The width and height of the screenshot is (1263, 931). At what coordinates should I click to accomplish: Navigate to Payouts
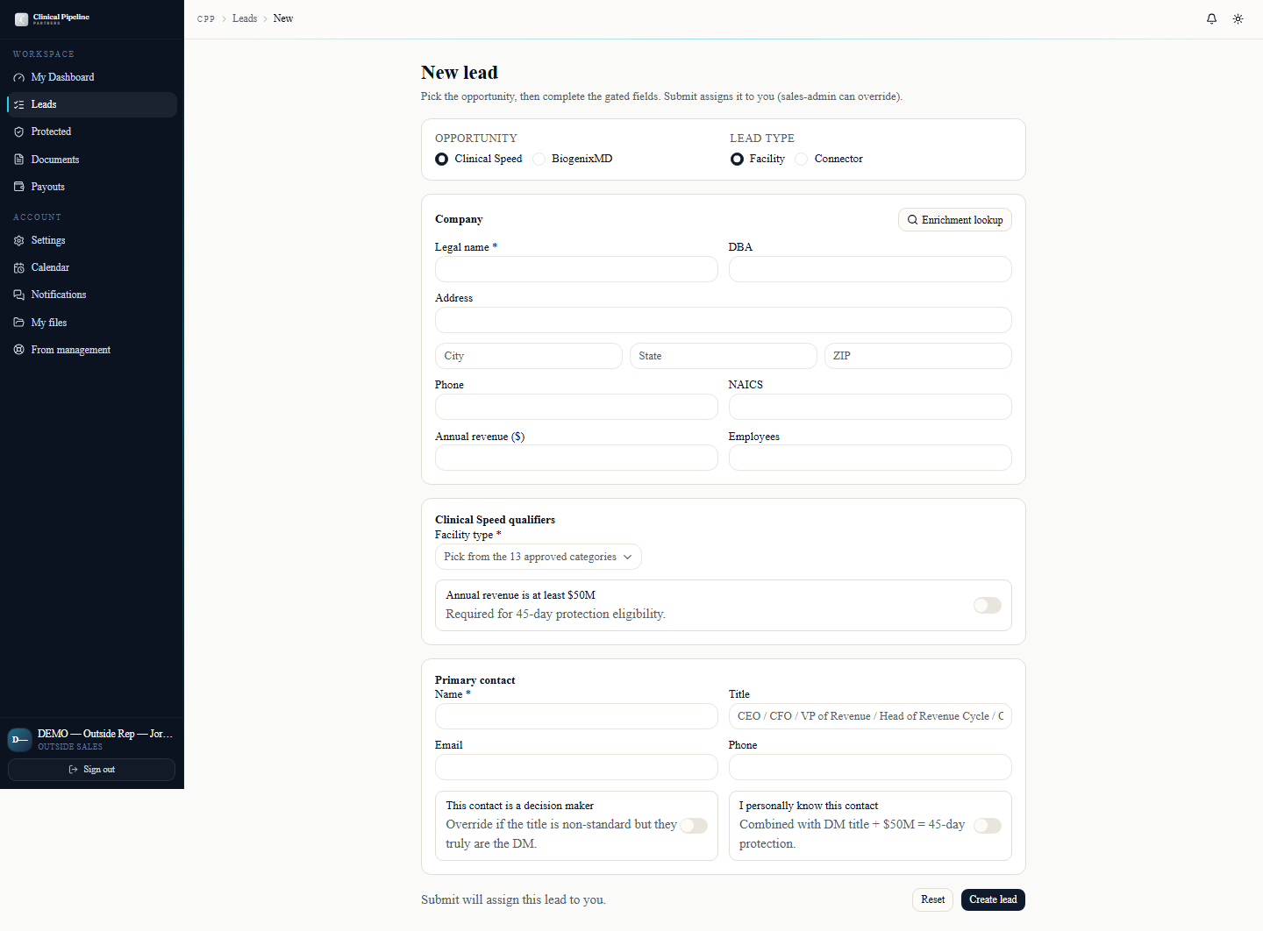[x=92, y=187]
